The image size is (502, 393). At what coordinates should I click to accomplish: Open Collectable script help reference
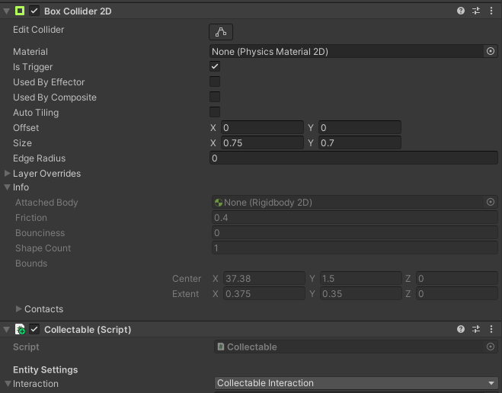[461, 329]
